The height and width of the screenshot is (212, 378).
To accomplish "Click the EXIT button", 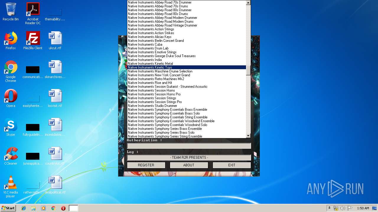I will coord(232,165).
